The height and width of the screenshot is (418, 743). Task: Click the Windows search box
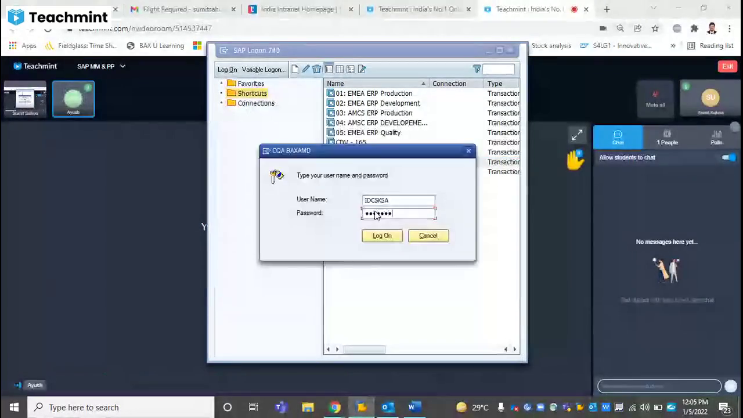coord(121,408)
